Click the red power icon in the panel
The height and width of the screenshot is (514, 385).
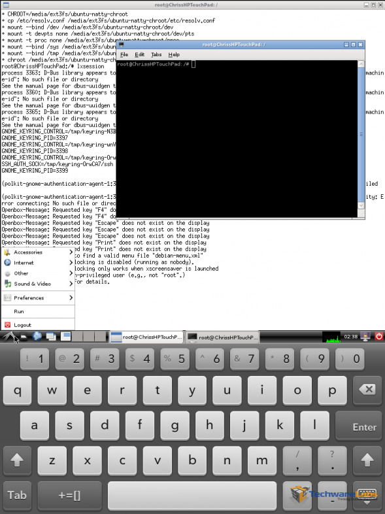pyautogui.click(x=378, y=336)
